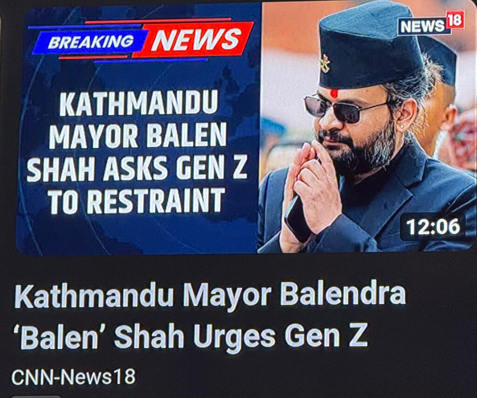Click the phone held in man's hands
This screenshot has height=398, width=477.
coord(297,217)
